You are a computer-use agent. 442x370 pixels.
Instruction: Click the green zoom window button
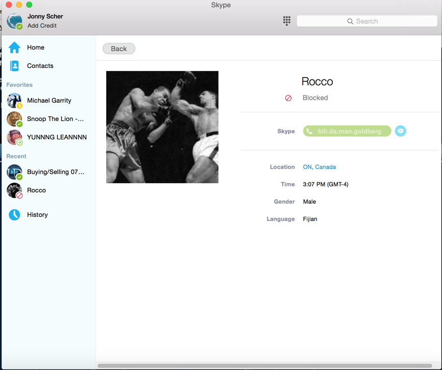(x=29, y=5)
